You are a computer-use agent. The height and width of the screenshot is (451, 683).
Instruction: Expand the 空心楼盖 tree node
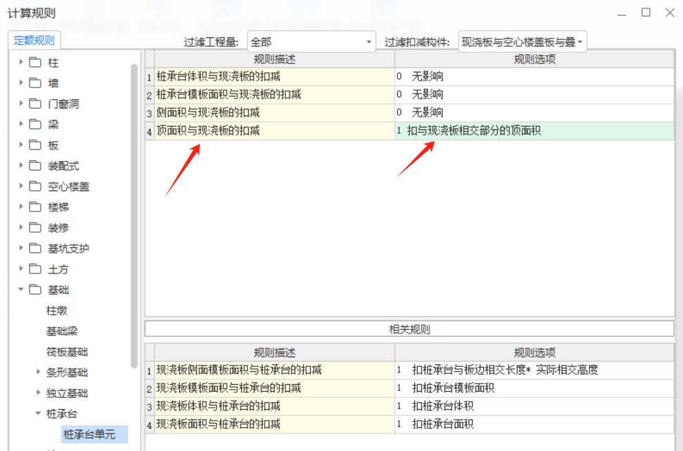tap(21, 187)
